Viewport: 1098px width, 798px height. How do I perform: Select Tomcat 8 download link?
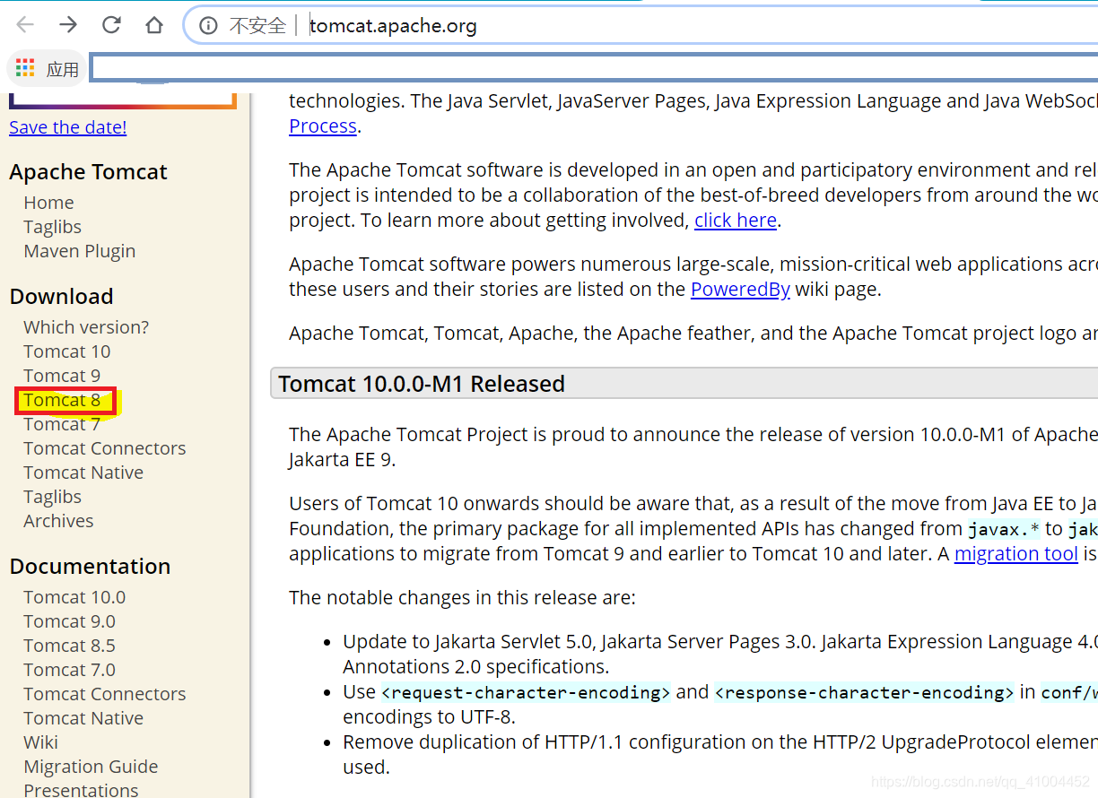point(61,400)
